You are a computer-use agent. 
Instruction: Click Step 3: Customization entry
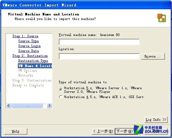tap(32, 80)
